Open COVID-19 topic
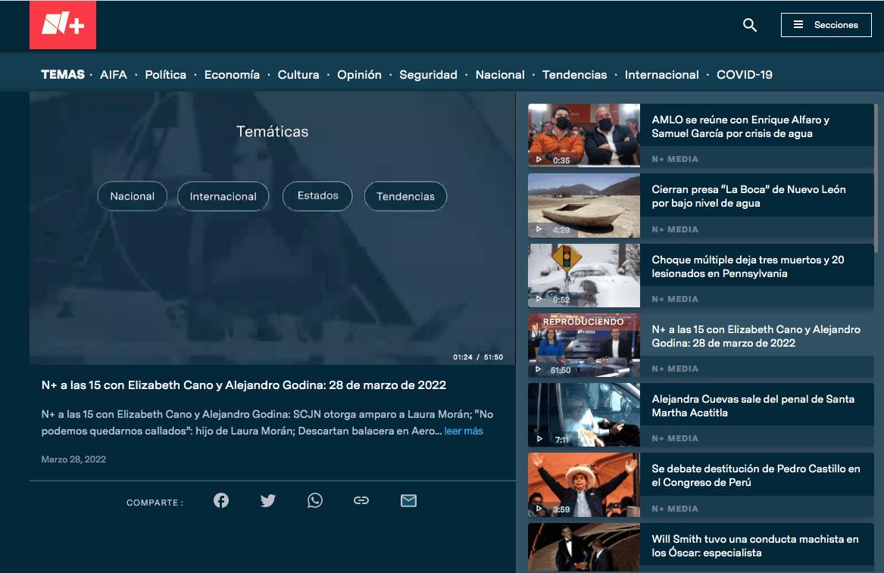884x573 pixels. coord(744,74)
